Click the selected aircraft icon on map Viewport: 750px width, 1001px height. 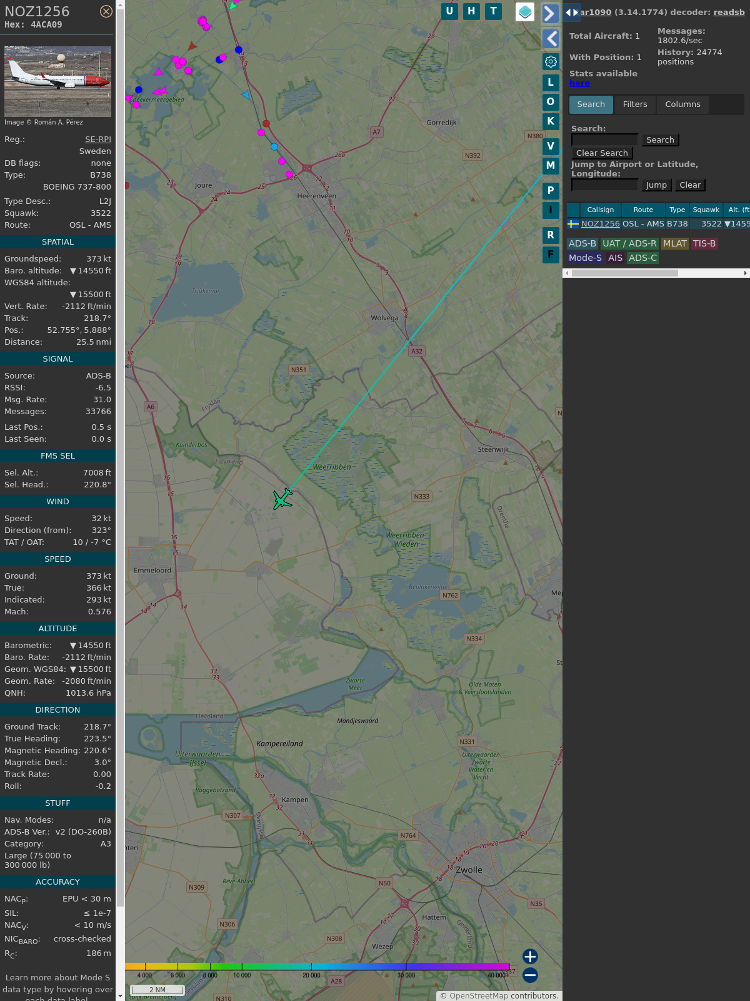(282, 499)
